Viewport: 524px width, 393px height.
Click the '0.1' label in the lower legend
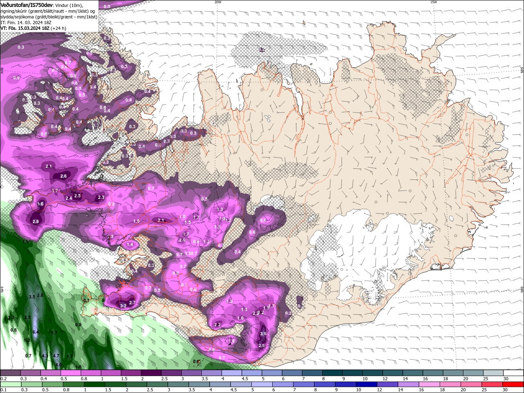tap(3, 390)
